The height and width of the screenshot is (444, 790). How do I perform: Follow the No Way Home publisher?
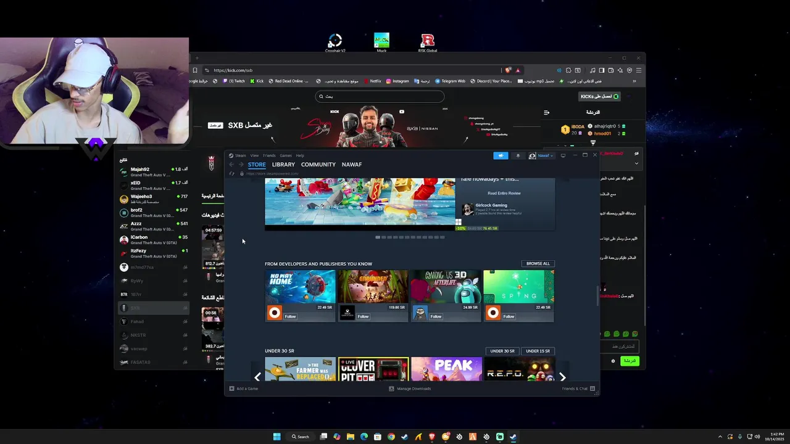(x=290, y=316)
